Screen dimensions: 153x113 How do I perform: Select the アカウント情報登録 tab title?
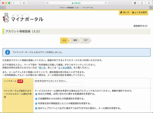click(76, 8)
